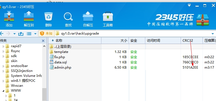Screen dimensions: 216x101
Task: Click the list view mode icon
Action: coord(29,33)
